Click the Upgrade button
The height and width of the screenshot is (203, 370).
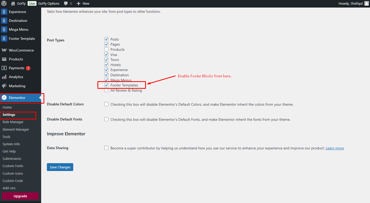[x=20, y=196]
